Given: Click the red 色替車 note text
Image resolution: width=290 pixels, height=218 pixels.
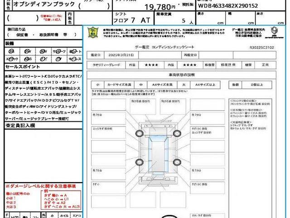Looking at the screenshot, I should [x=51, y=18].
